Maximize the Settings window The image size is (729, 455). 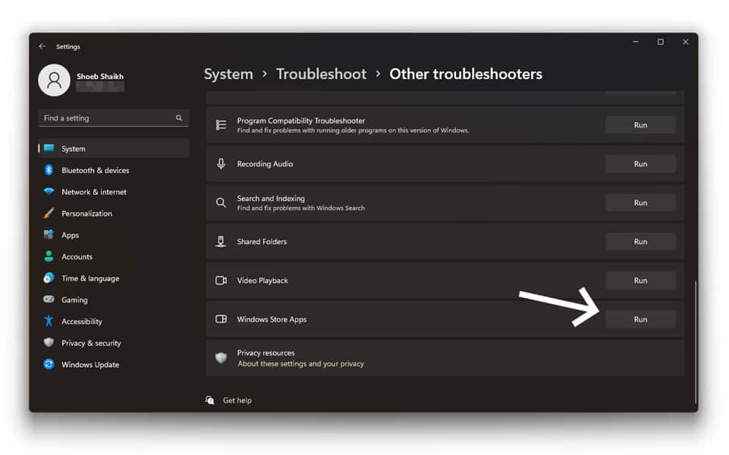pyautogui.click(x=660, y=42)
